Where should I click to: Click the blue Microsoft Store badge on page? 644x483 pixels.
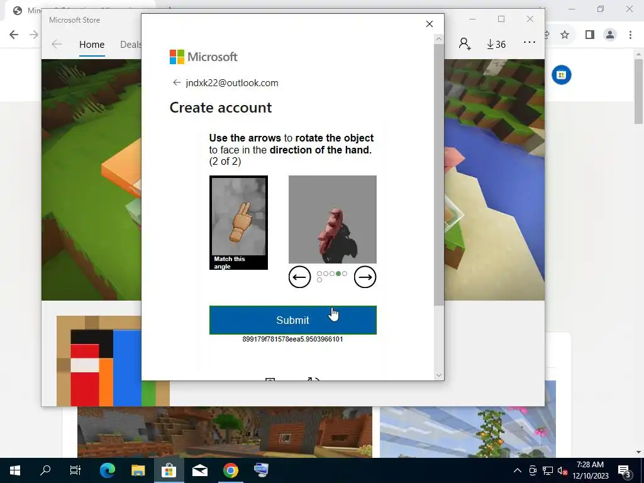(562, 75)
